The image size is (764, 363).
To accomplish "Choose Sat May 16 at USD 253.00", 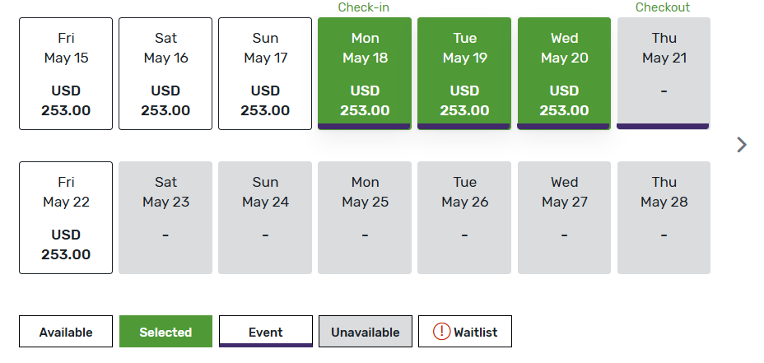I will tap(165, 74).
